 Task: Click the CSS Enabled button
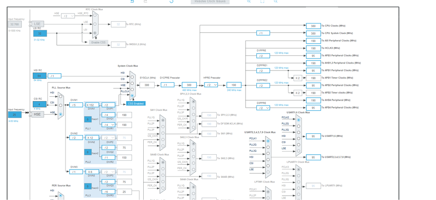pyautogui.click(x=136, y=103)
